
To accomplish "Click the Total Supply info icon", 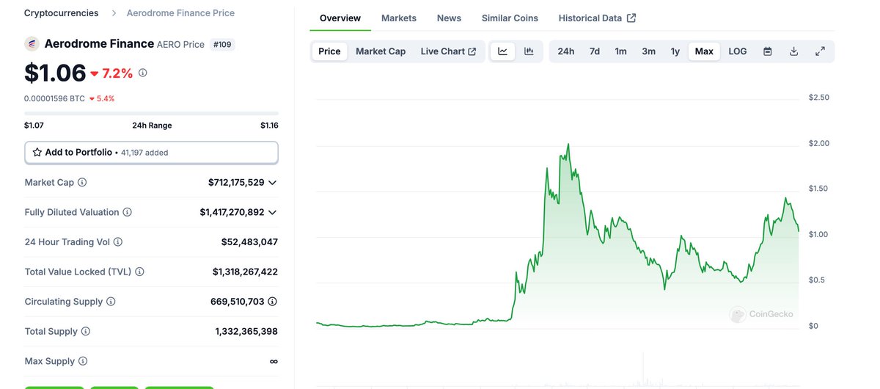I will (85, 332).
